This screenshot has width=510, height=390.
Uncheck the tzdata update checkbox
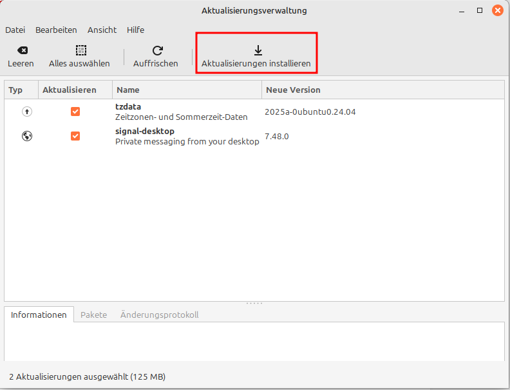(75, 112)
